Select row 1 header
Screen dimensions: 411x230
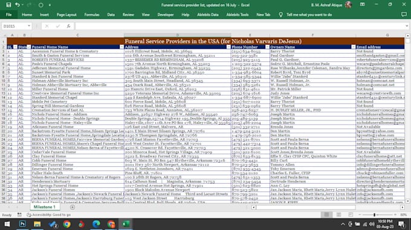pos(4,42)
